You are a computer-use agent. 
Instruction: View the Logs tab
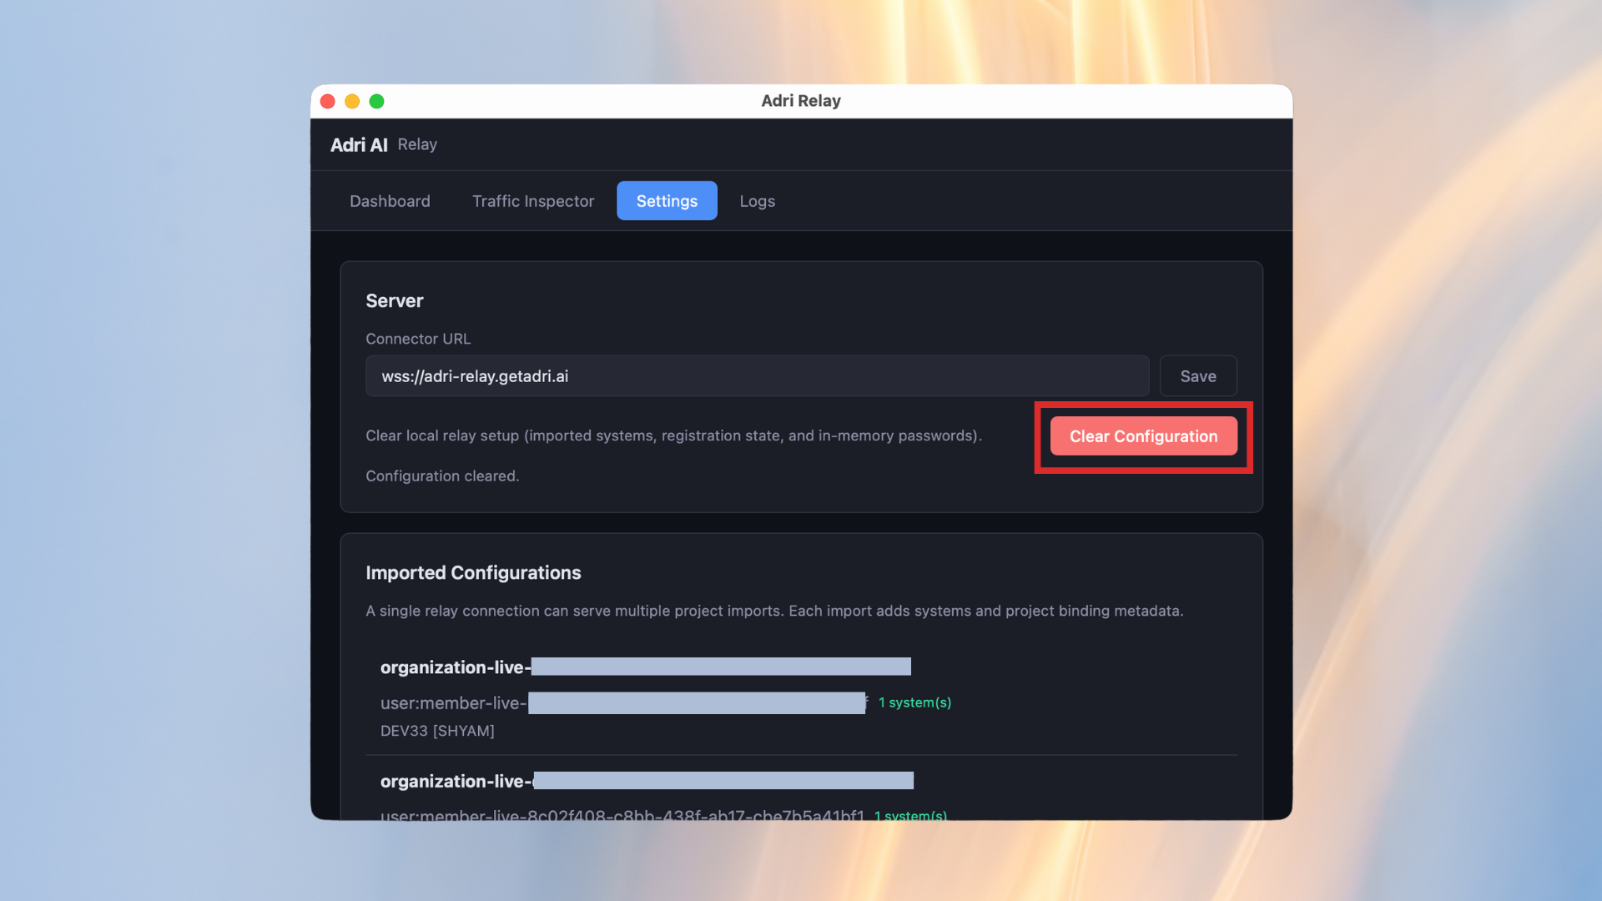coord(756,200)
